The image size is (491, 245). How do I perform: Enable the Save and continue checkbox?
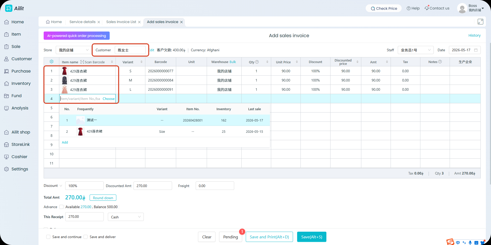coord(48,237)
